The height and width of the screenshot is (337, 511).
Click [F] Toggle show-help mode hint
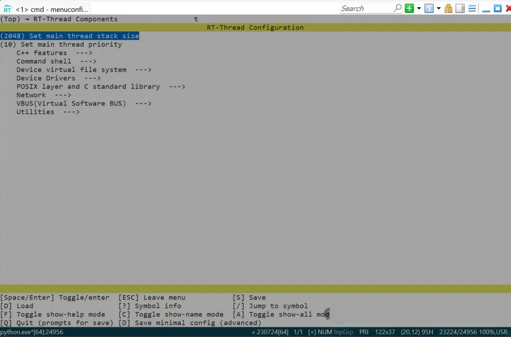52,314
